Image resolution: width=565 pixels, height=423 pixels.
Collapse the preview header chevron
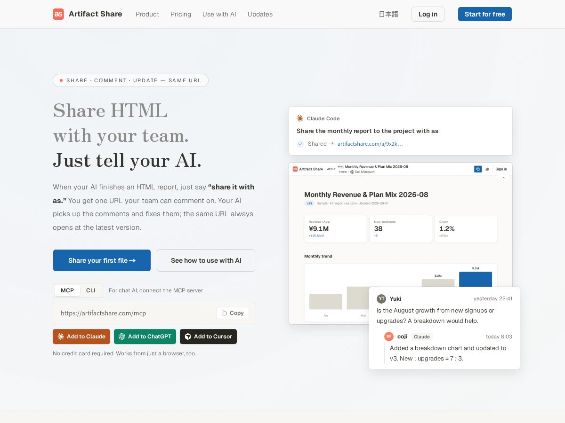coord(503,178)
